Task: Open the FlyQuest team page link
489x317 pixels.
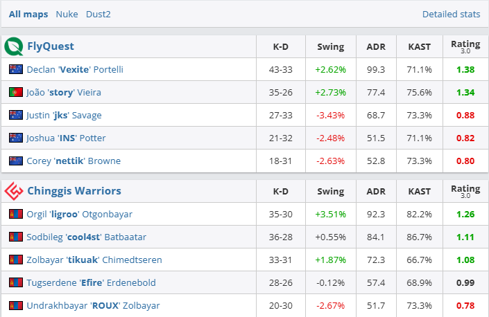Action: pos(51,46)
